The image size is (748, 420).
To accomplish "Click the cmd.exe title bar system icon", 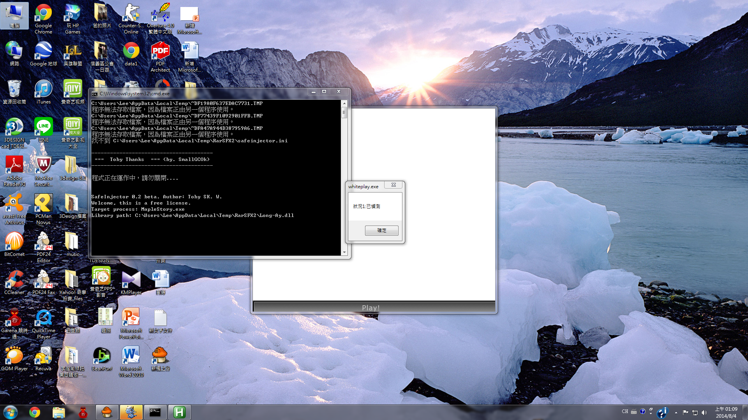I will click(x=94, y=94).
